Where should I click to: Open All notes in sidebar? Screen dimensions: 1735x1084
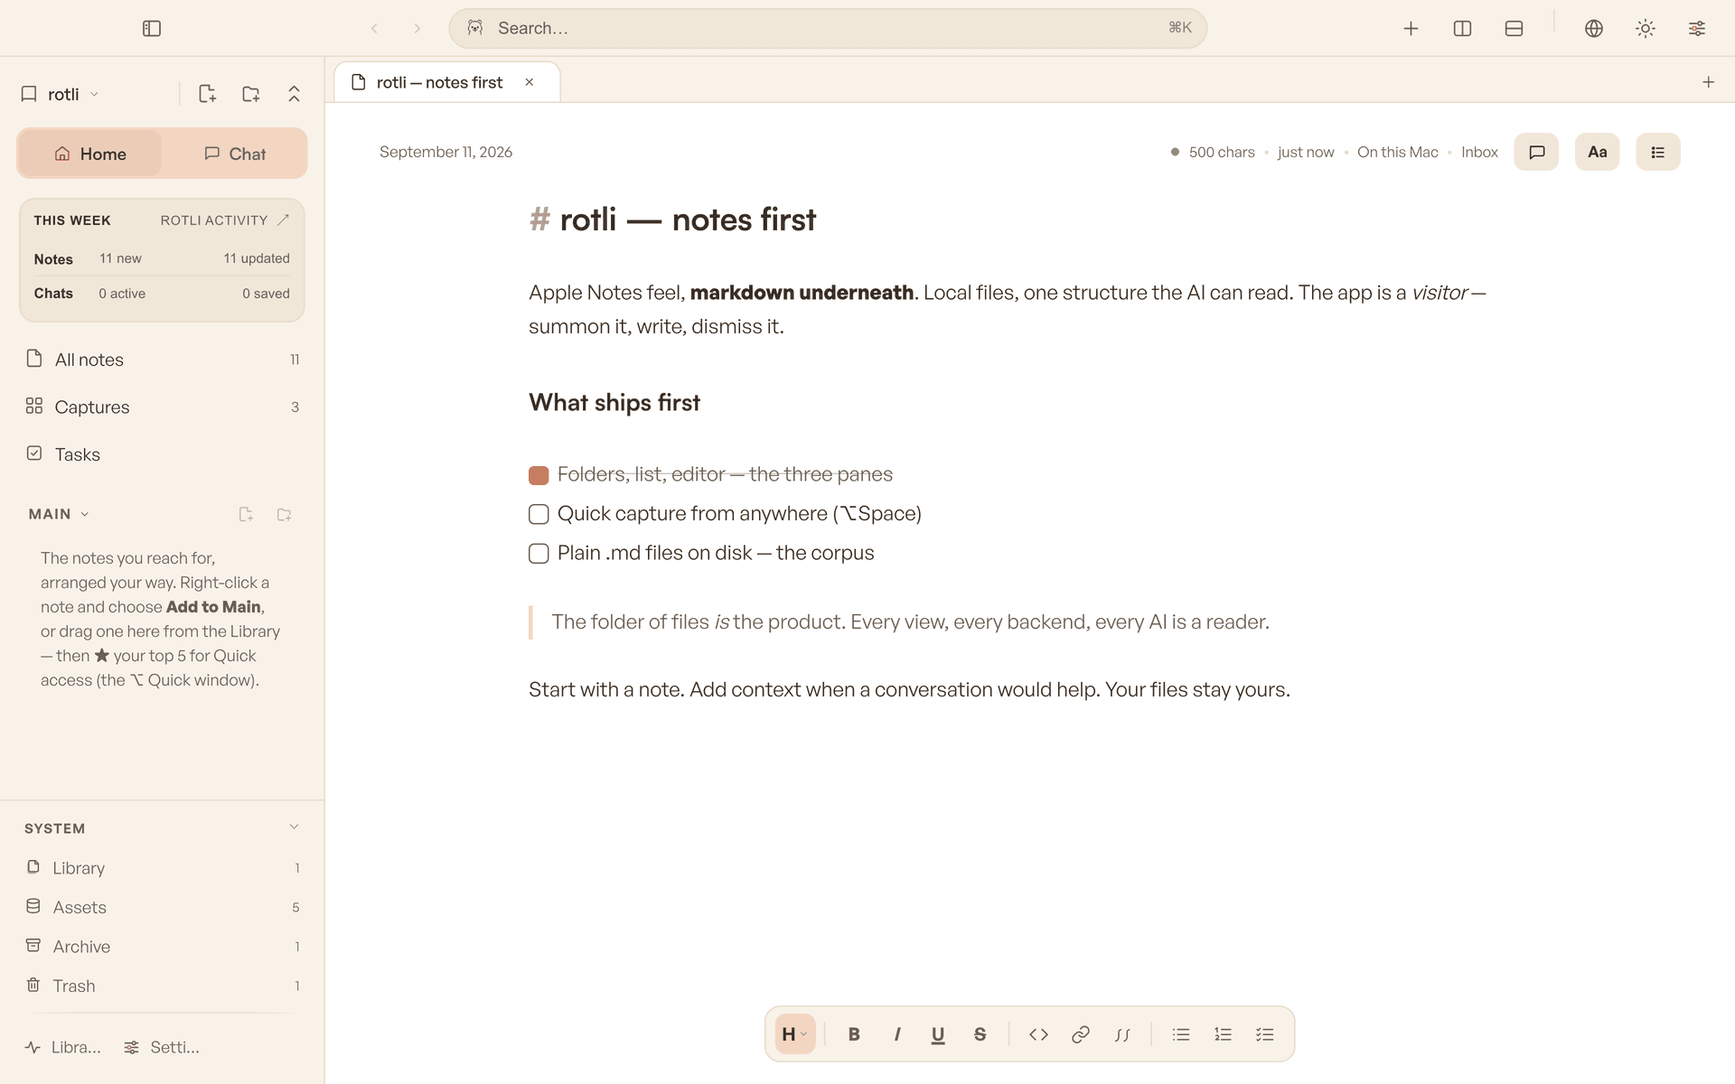pos(163,360)
